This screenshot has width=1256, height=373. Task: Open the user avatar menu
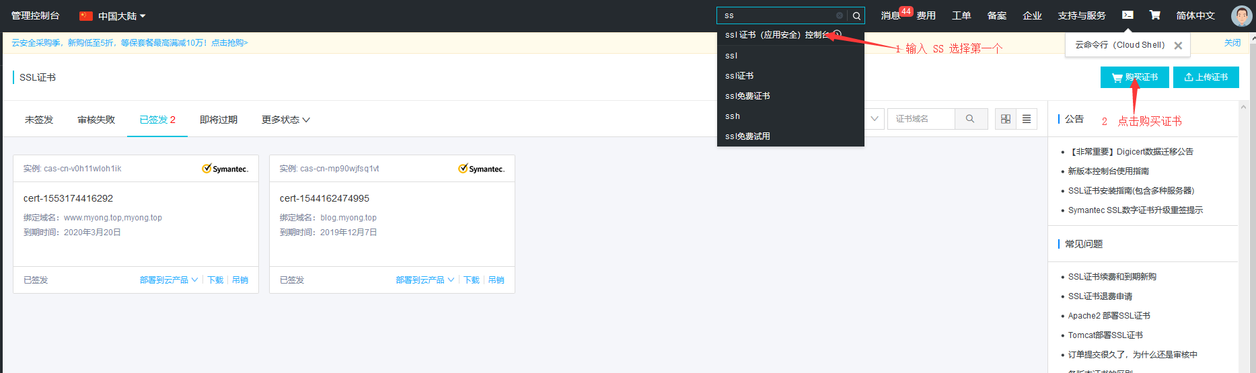(x=1241, y=15)
